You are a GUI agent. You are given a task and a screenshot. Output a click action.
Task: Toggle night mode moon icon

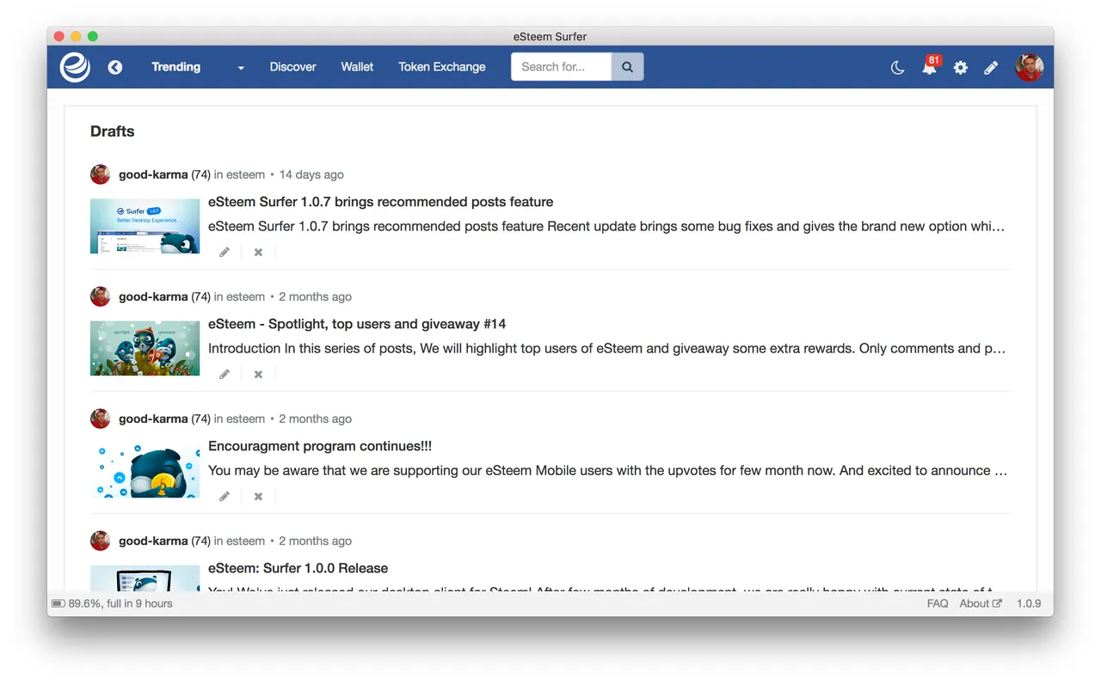click(x=897, y=67)
